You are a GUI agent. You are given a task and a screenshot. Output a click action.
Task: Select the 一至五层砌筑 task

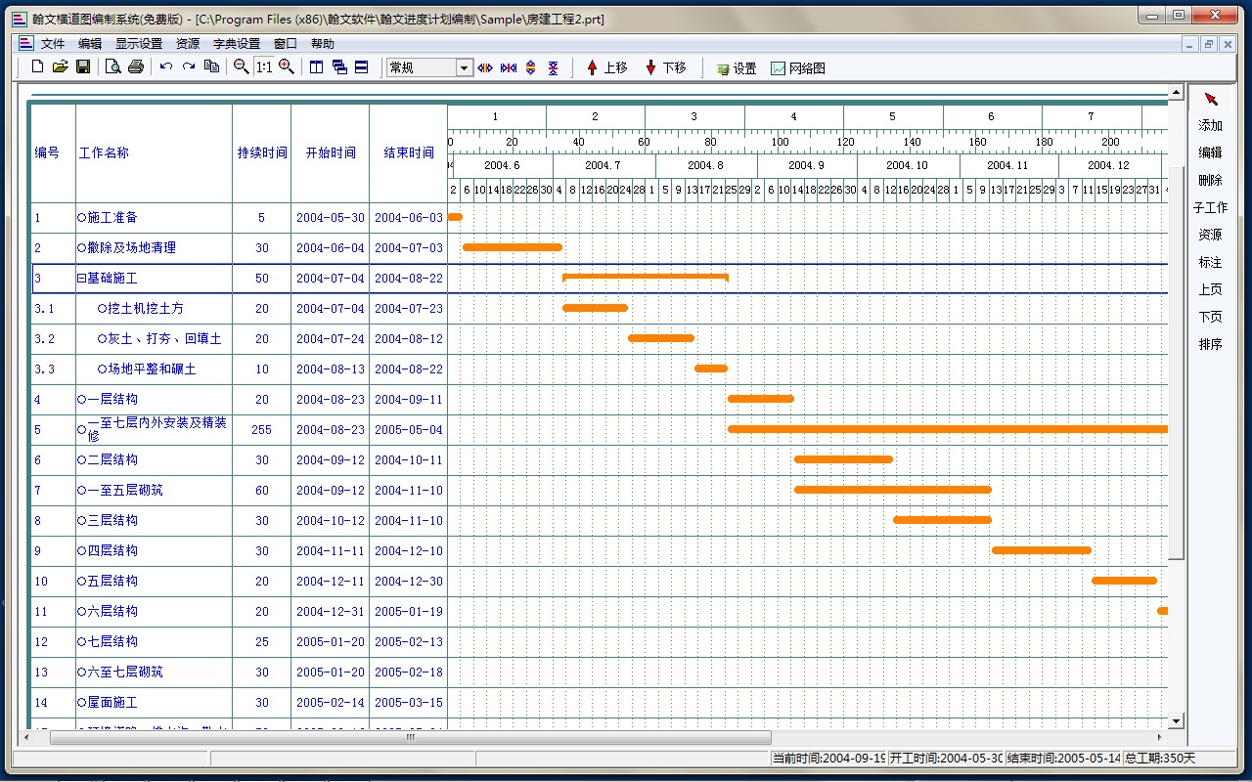[x=125, y=491]
